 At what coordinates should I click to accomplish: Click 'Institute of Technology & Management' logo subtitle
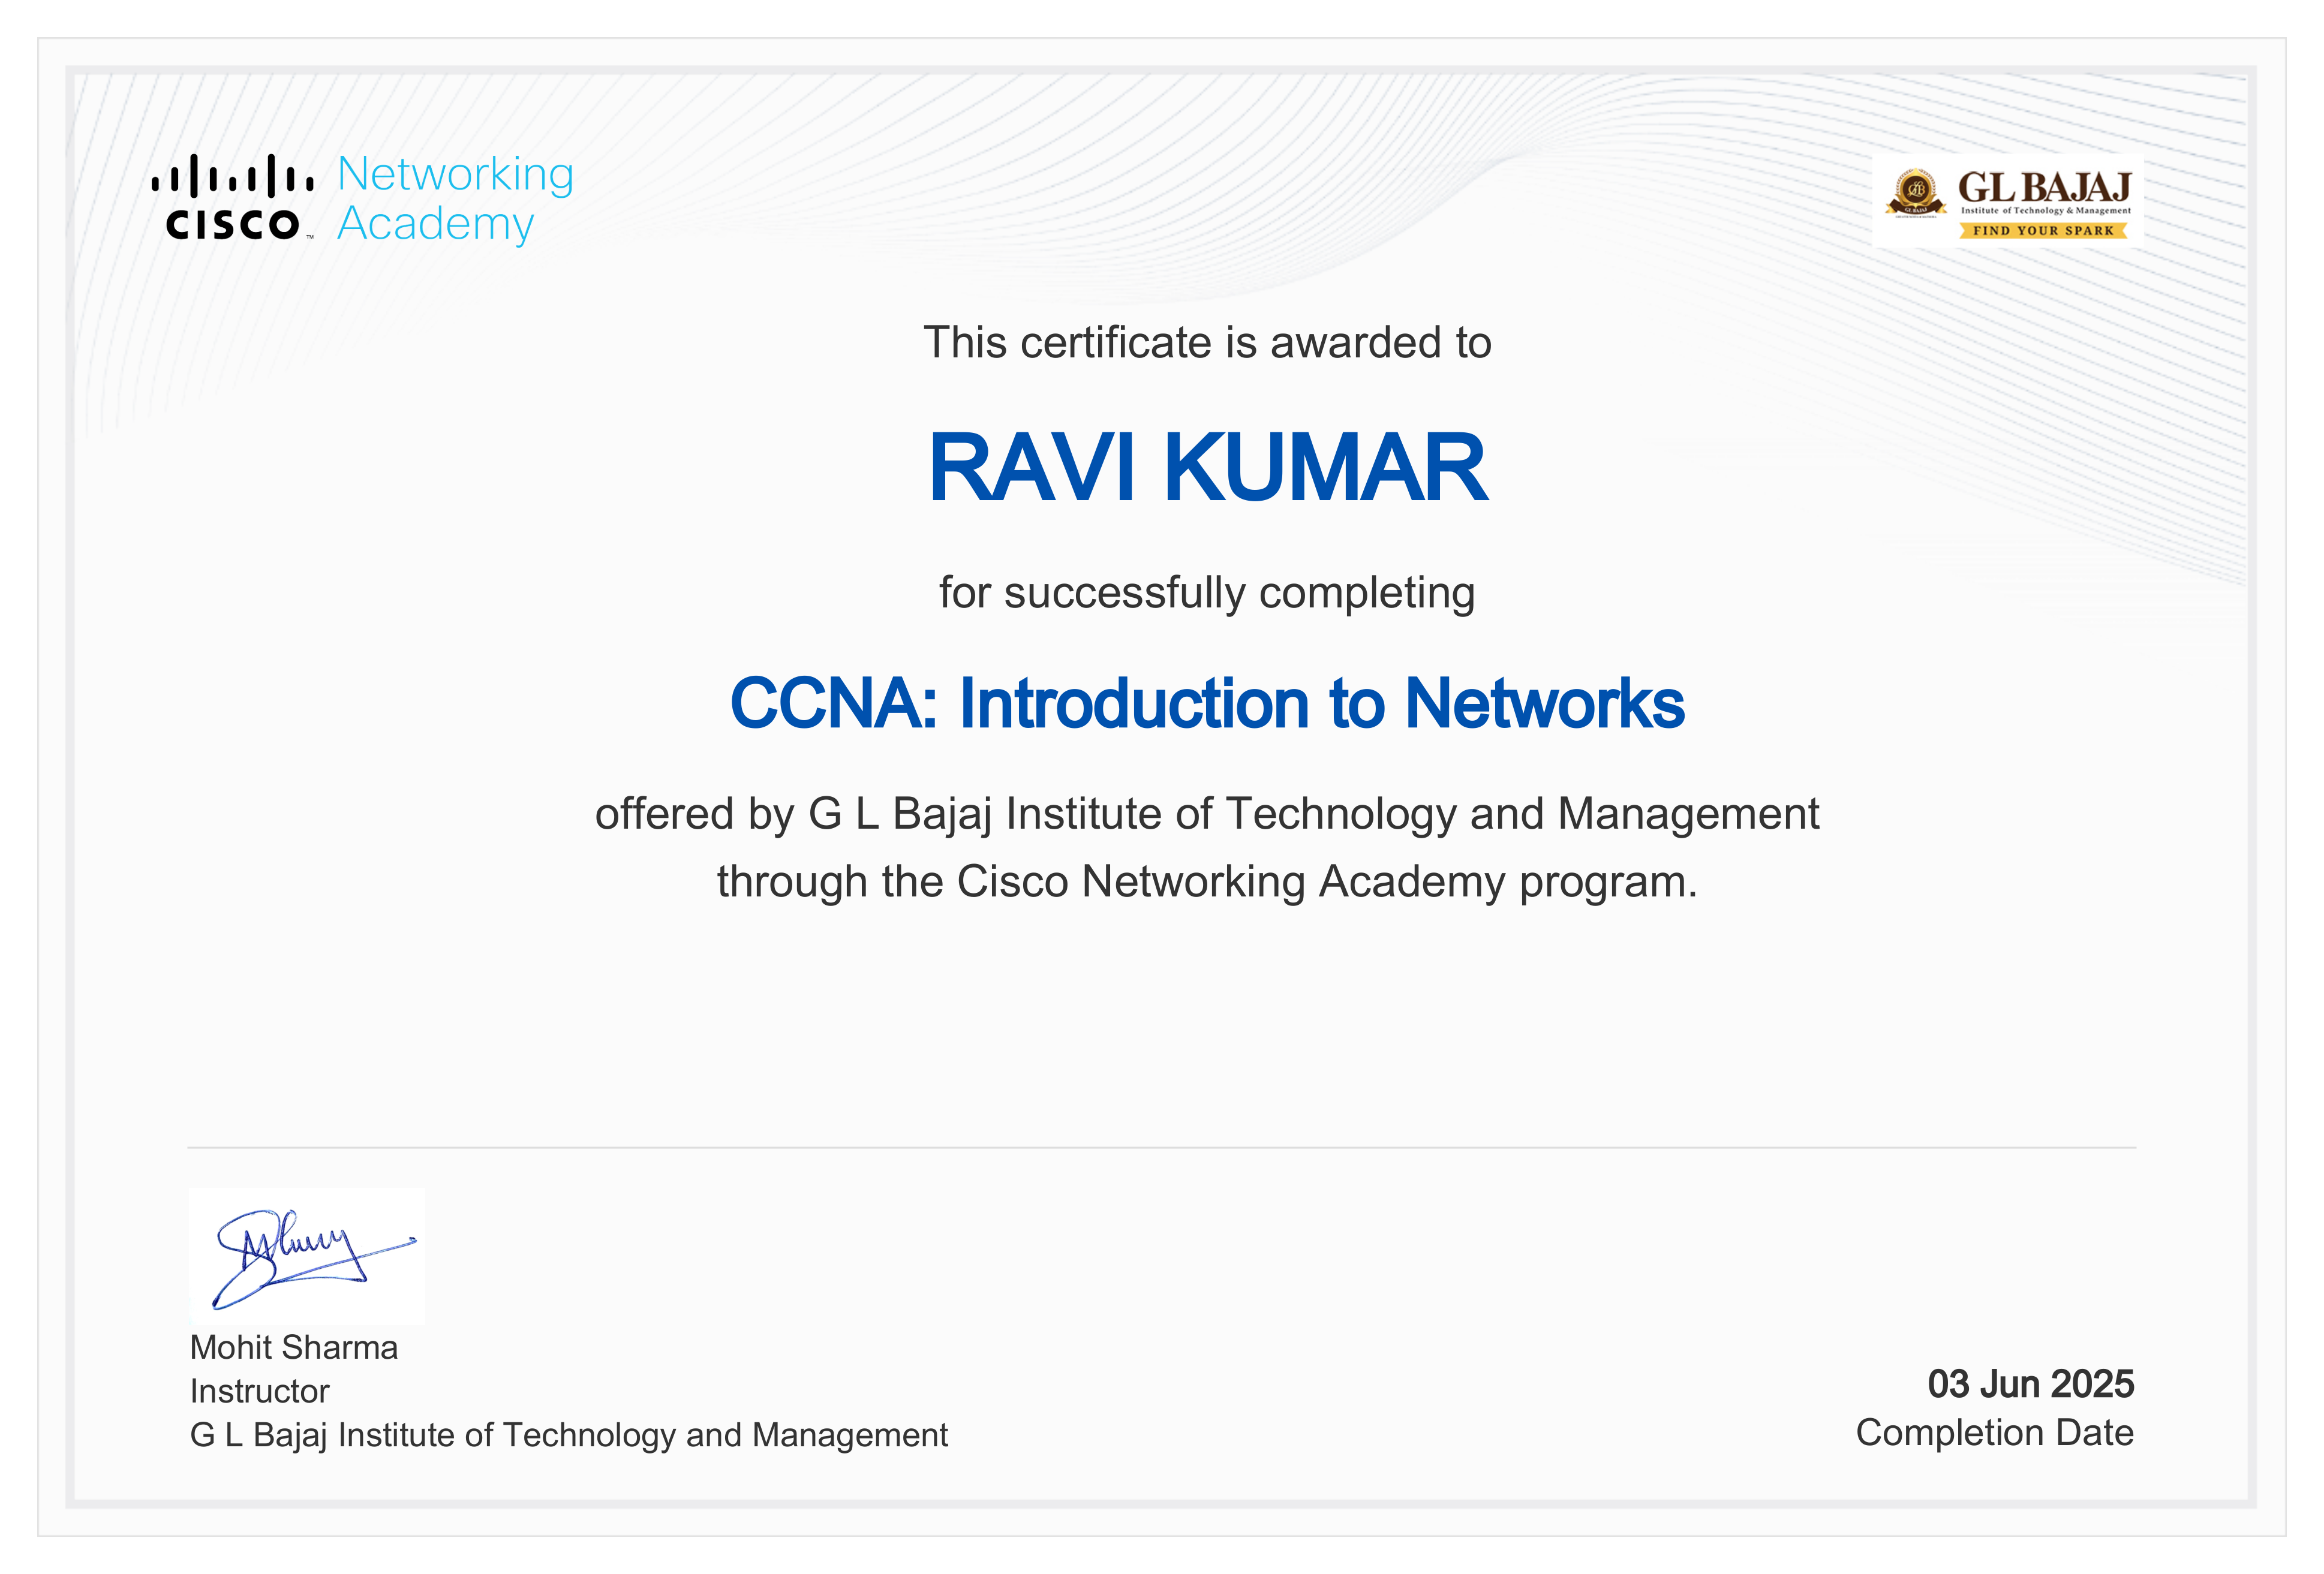(x=2045, y=211)
